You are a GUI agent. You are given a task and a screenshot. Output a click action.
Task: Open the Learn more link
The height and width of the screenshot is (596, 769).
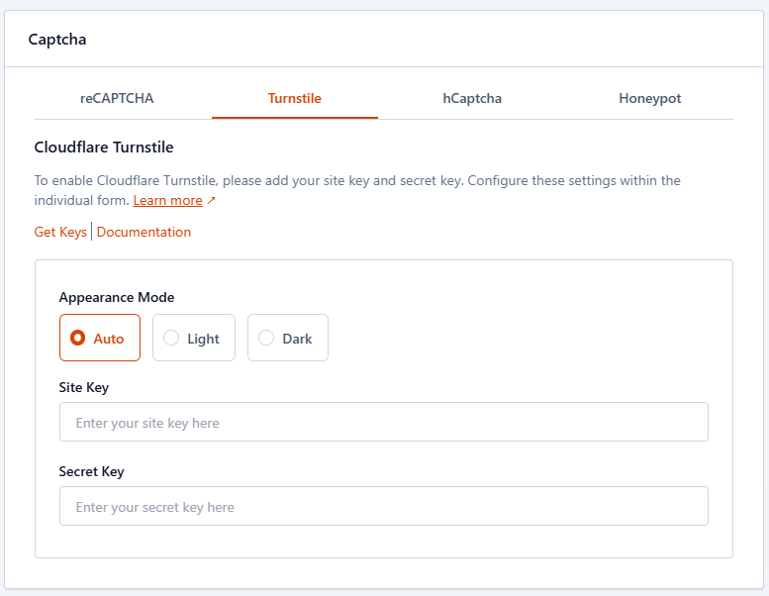point(167,200)
